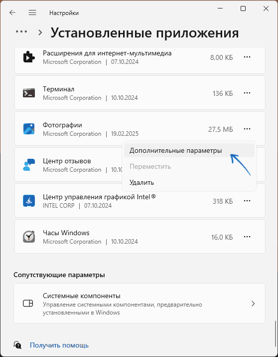The width and height of the screenshot is (278, 357).
Task: Click the INTEL CORP publisher text
Action: point(59,206)
